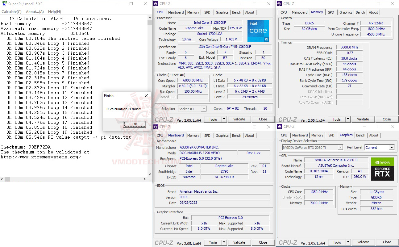Image resolution: width=399 pixels, height=247 pixels.
Task: Click CPU-Z icon in Memory window title bar
Action: [279, 4]
